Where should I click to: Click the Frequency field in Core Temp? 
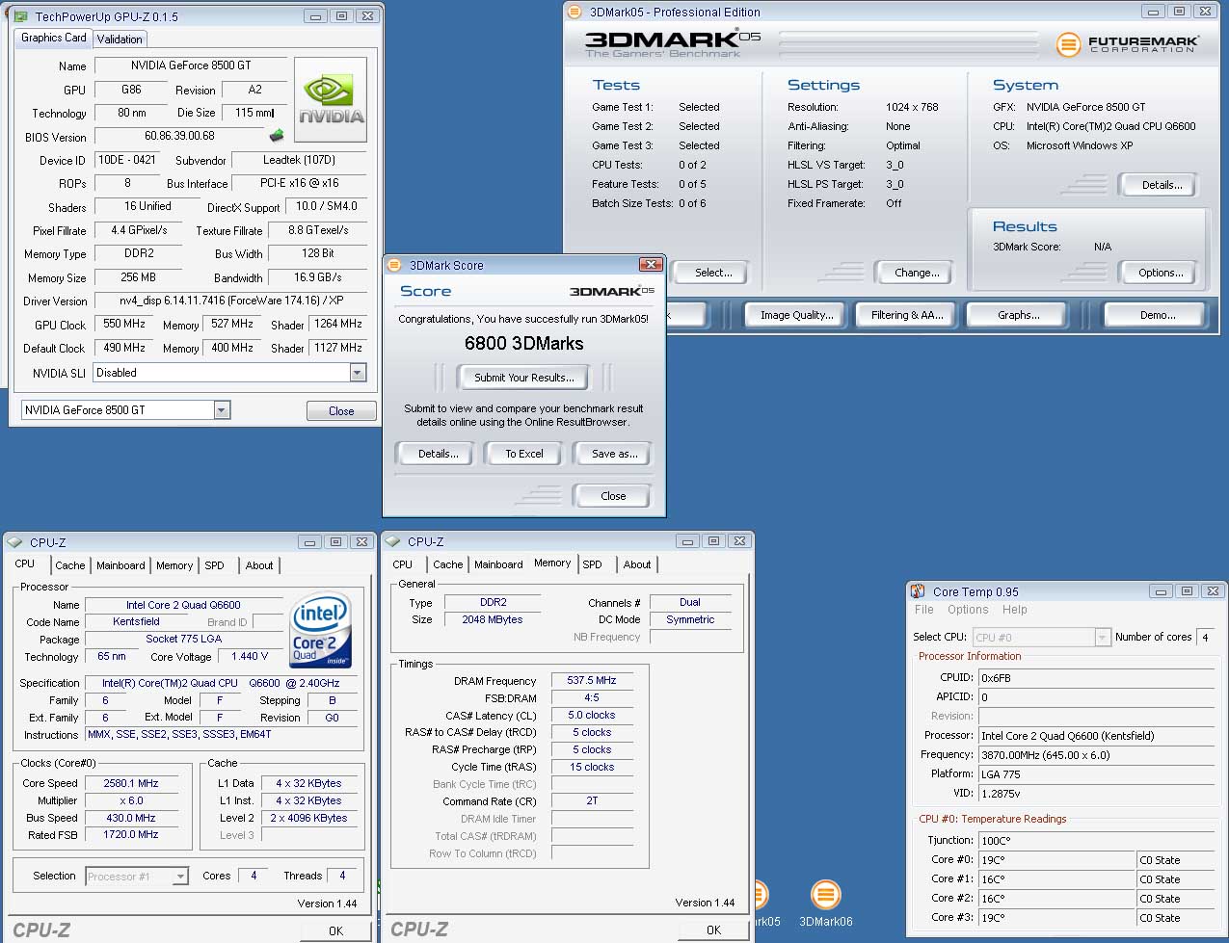[1096, 754]
